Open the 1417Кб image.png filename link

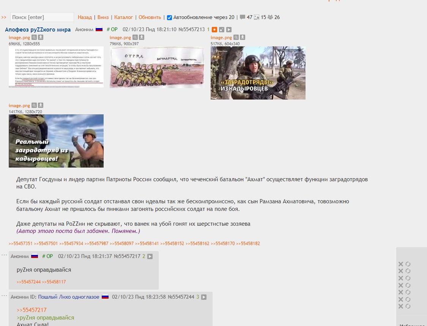(19, 106)
